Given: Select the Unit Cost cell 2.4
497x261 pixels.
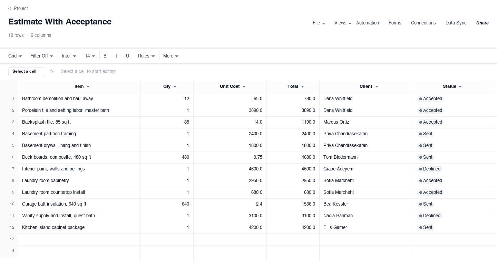Looking at the screenshot, I should [230, 204].
